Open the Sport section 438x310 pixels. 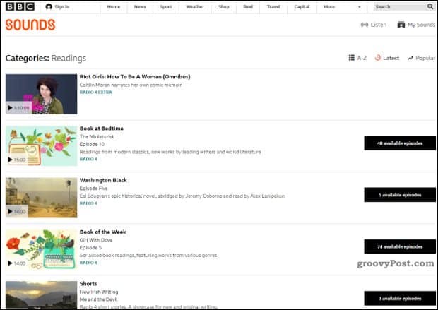pyautogui.click(x=165, y=6)
